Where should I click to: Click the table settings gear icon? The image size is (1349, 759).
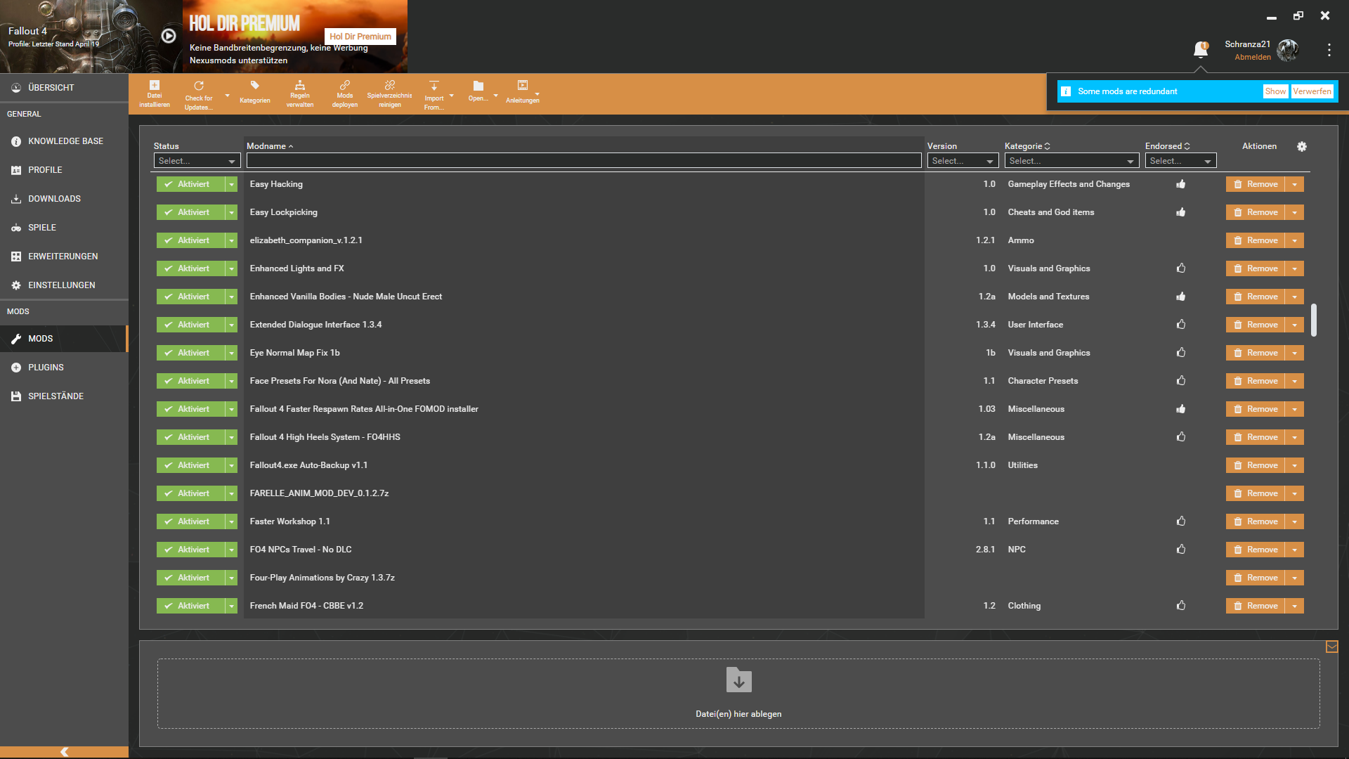[1302, 146]
